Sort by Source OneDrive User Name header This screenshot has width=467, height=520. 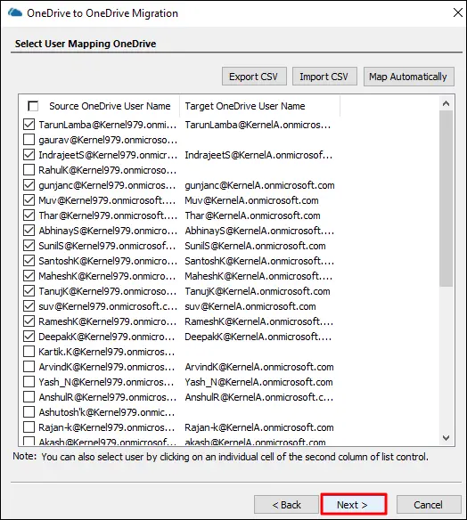coord(110,106)
